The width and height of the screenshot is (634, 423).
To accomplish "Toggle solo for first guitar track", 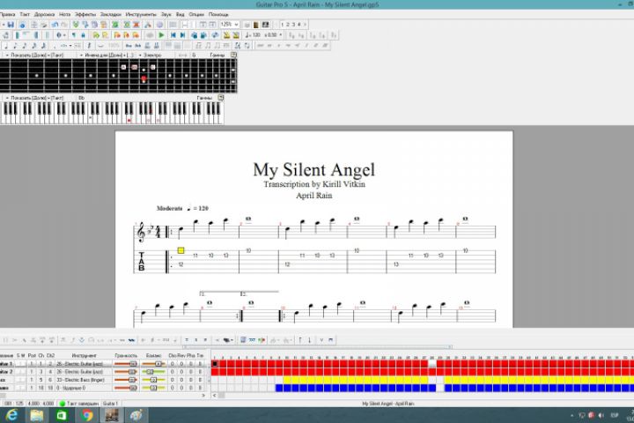I will (x=18, y=363).
